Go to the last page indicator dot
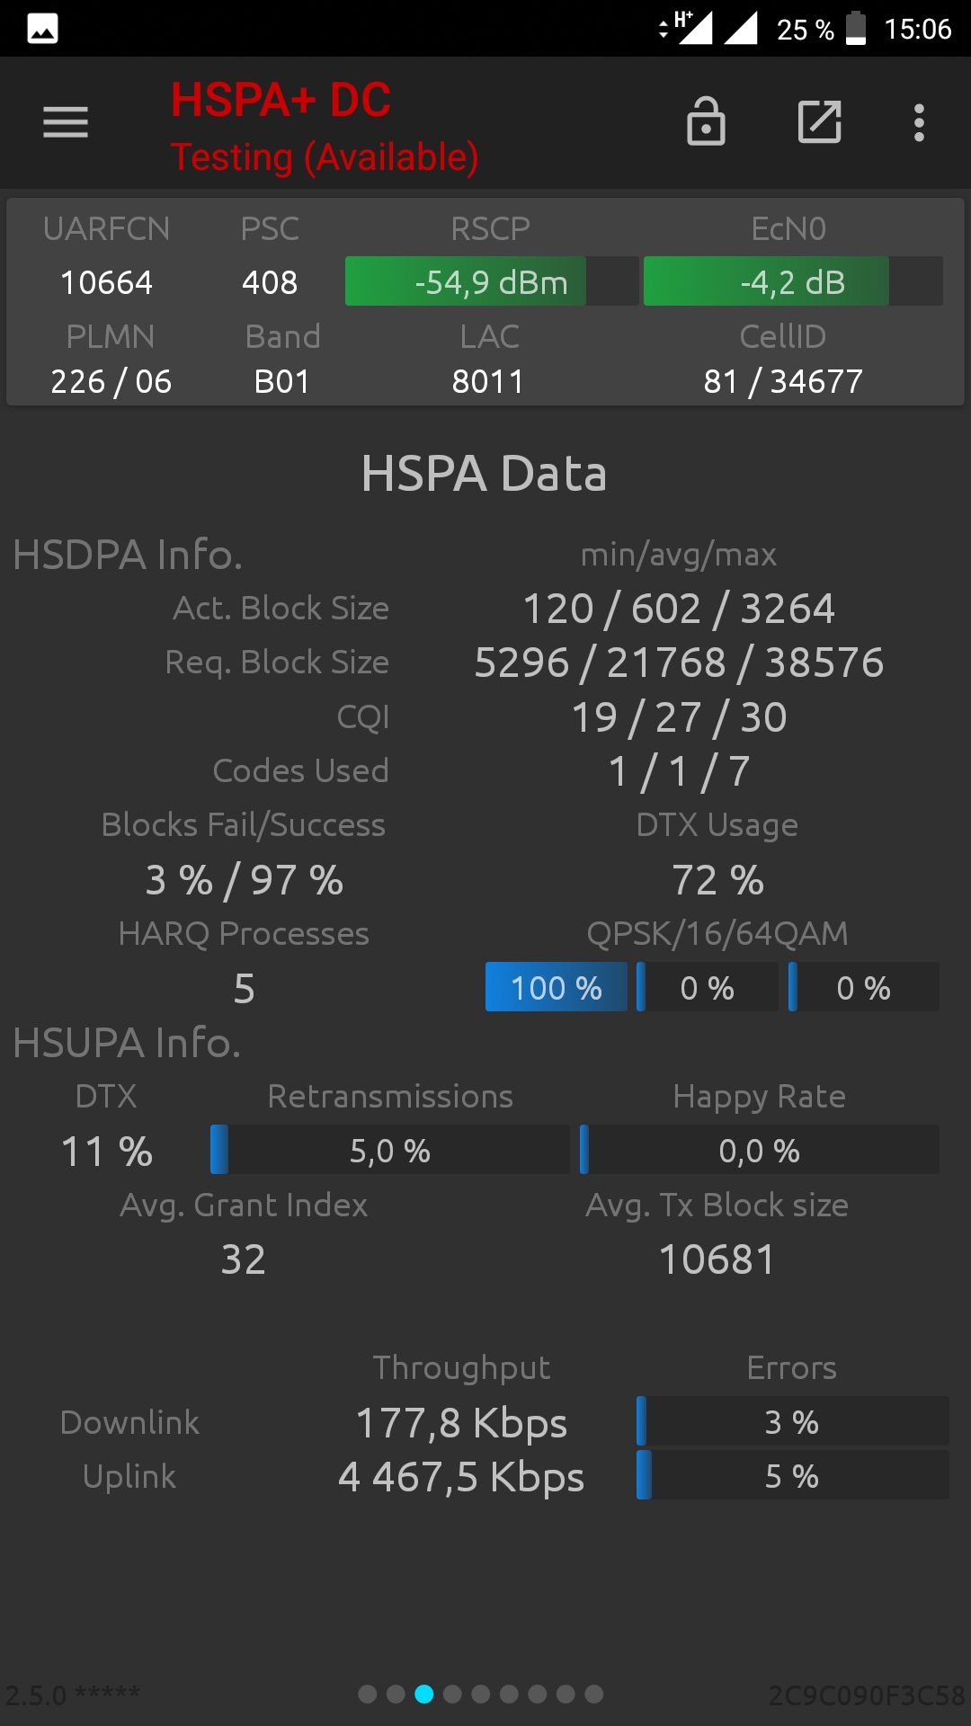Screen dimensions: 971x1726 pyautogui.click(x=594, y=1695)
